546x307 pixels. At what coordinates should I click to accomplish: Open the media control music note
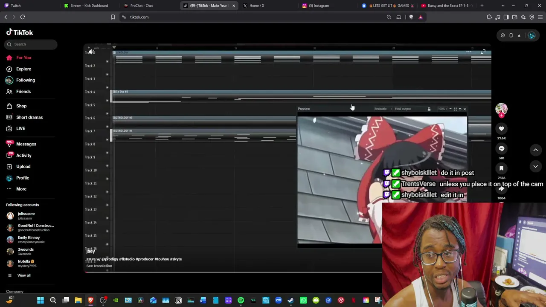[498, 17]
